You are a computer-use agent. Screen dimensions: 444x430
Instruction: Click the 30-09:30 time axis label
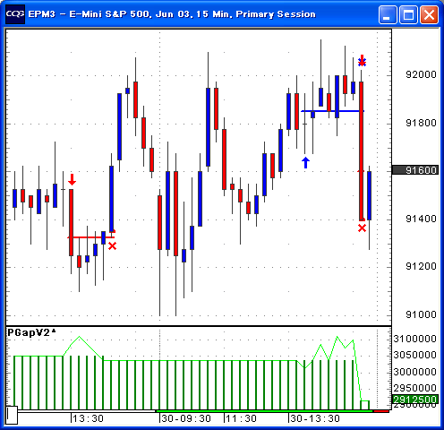coord(186,418)
